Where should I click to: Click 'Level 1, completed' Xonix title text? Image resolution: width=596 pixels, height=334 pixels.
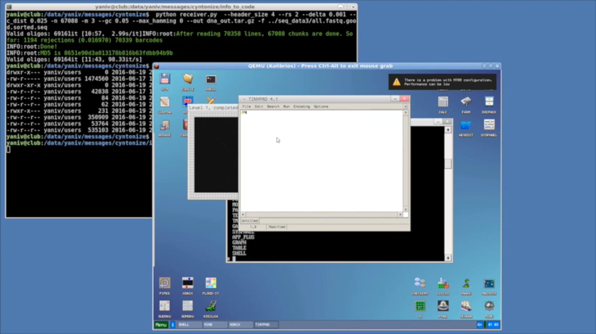click(213, 108)
